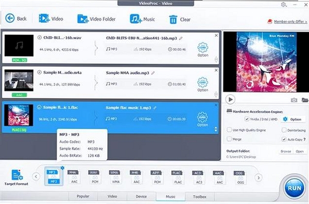Enable Use High Quality Engine

click(229, 130)
